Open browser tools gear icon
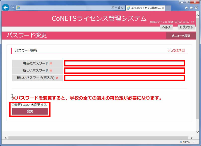The height and width of the screenshot is (146, 201). pyautogui.click(x=196, y=8)
